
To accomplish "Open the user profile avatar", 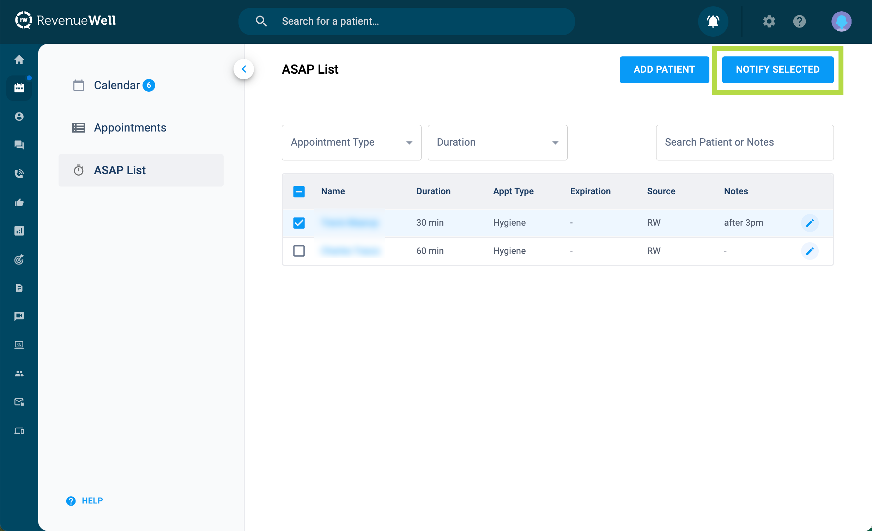I will pos(841,21).
